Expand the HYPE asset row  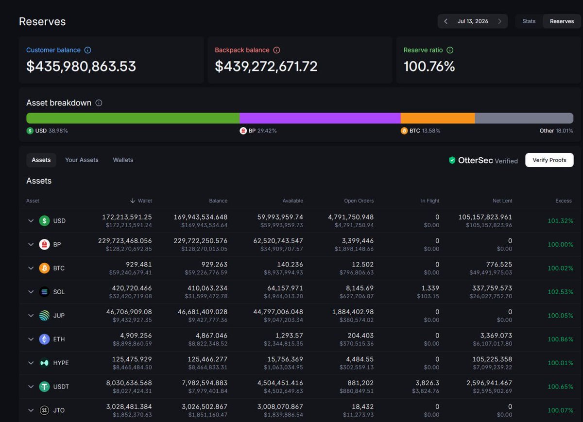tap(31, 363)
